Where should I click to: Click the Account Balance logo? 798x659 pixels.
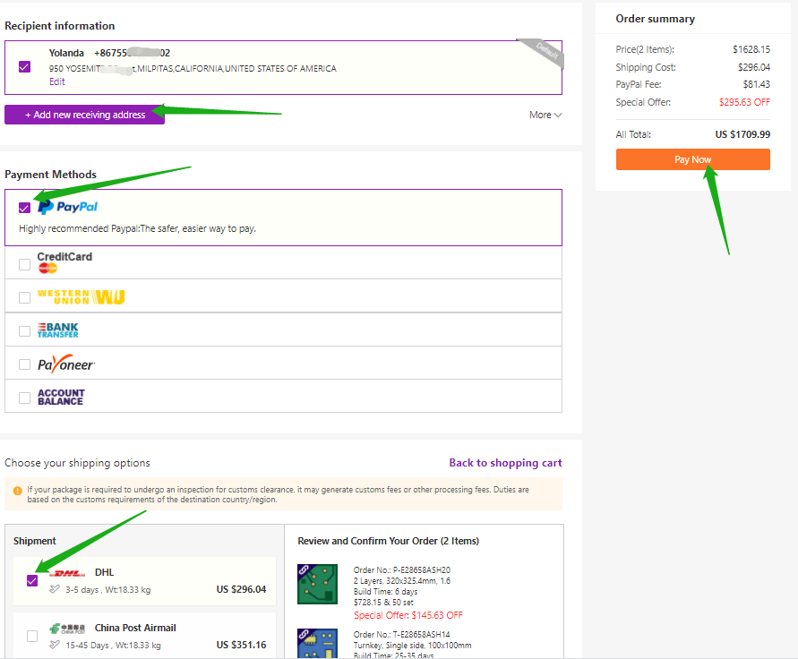(x=61, y=398)
